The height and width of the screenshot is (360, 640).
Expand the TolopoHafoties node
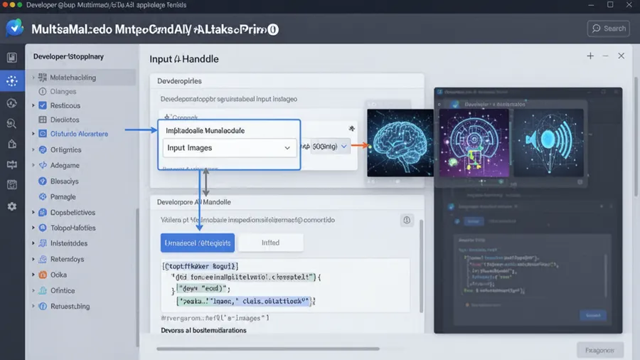coord(33,228)
